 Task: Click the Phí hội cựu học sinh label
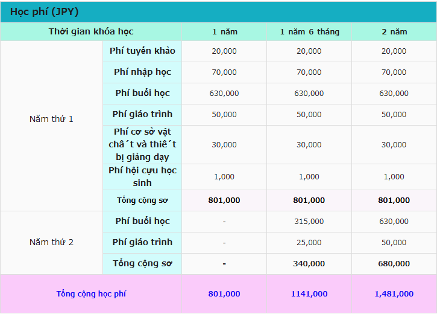coord(142,176)
